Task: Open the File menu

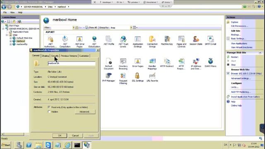Action: [5, 12]
